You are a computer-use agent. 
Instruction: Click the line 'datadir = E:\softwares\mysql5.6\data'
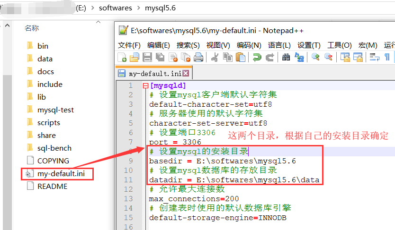pyautogui.click(x=234, y=180)
